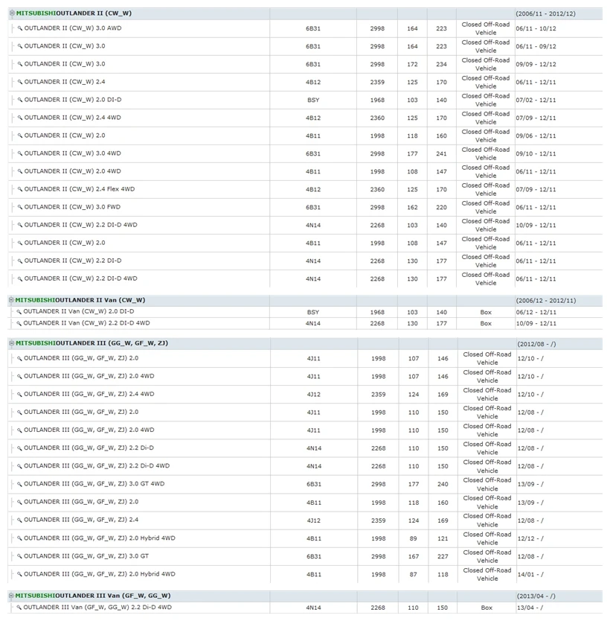Image resolution: width=610 pixels, height=621 pixels.
Task: Collapse the OUTLANDER III Van (GF_W, GG_W) group
Action: pyautogui.click(x=11, y=596)
